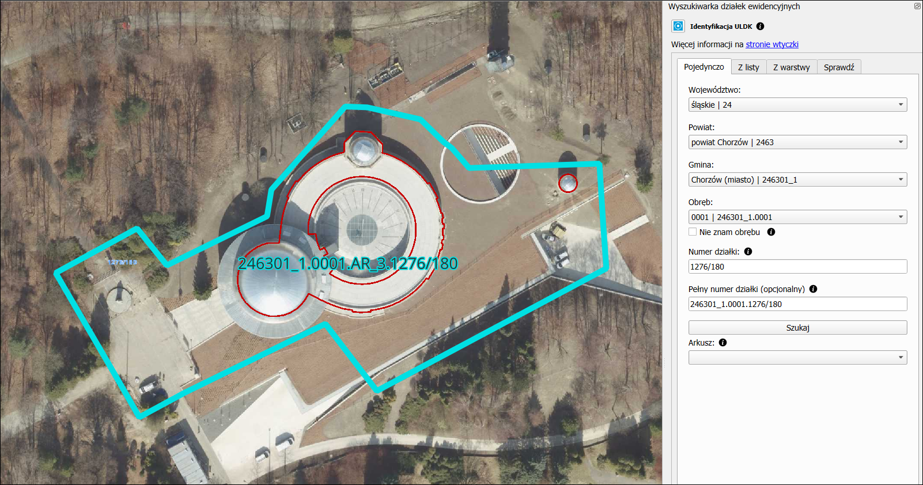Switch to the Z listy tab
Screen dimensions: 923x485
[x=748, y=67]
